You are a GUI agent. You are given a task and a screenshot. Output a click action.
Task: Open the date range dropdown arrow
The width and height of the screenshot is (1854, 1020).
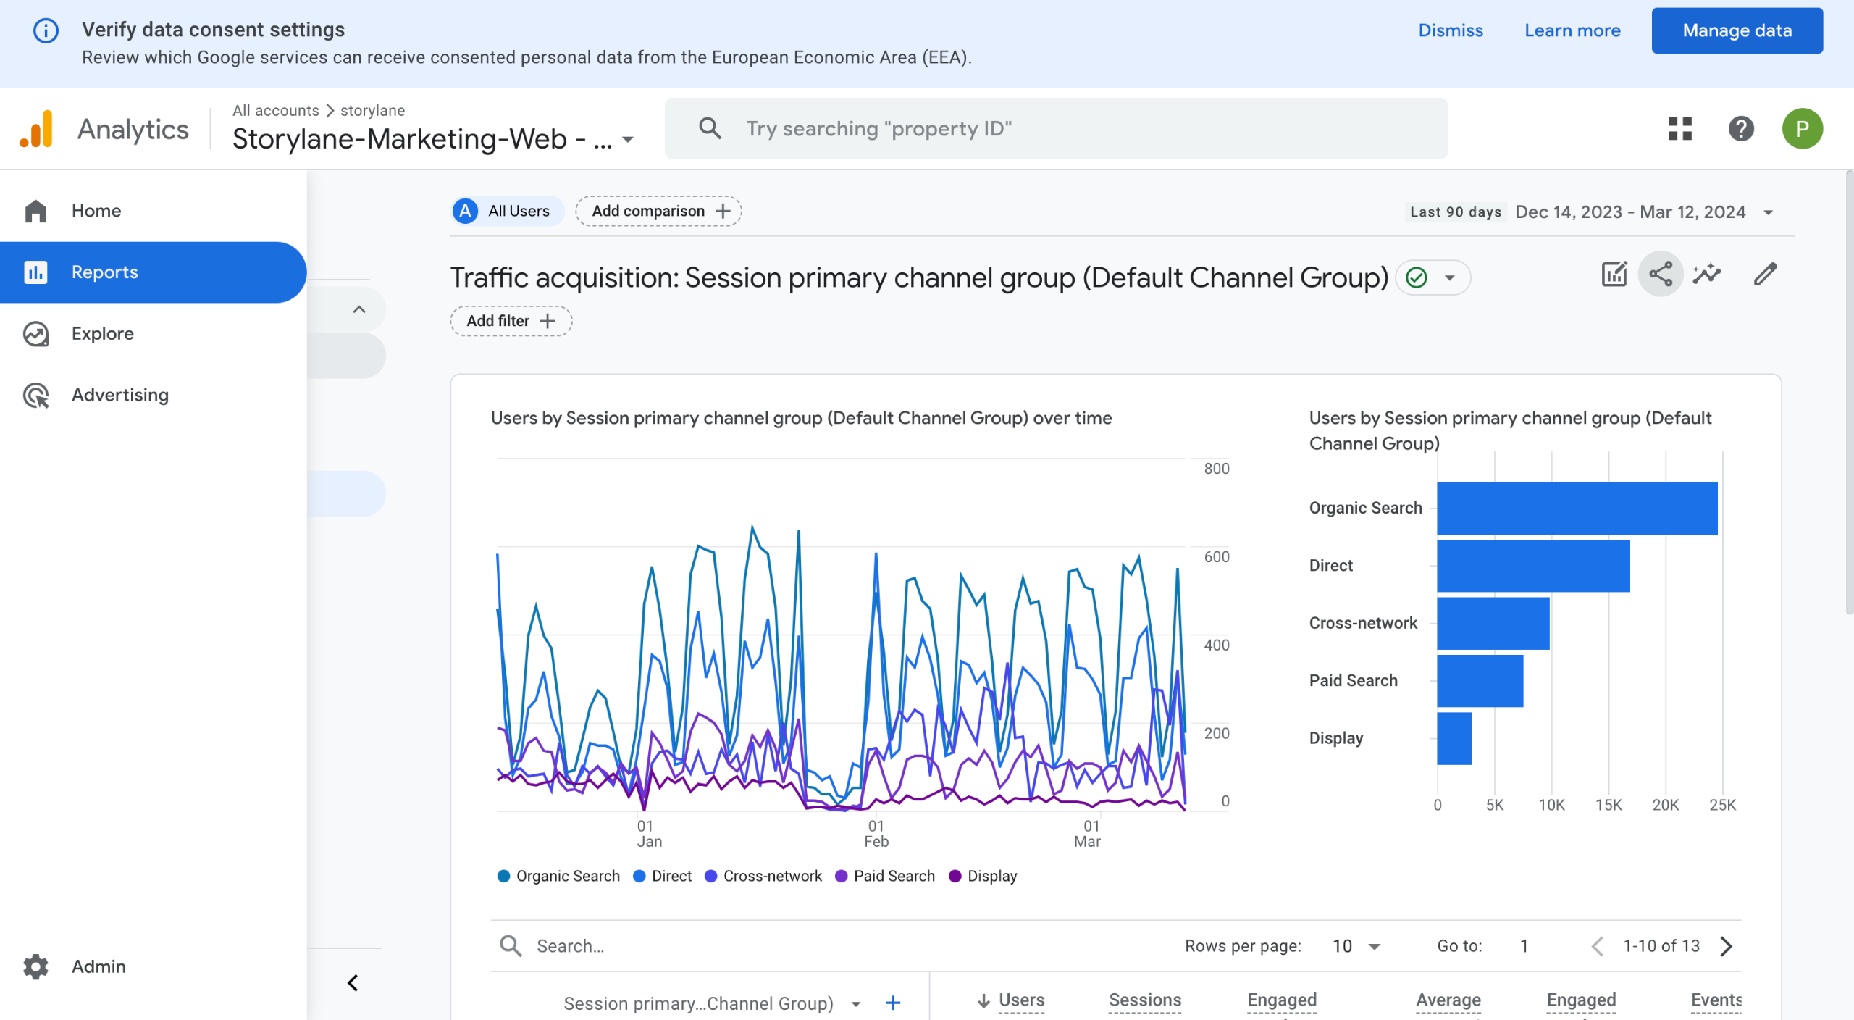coord(1768,213)
